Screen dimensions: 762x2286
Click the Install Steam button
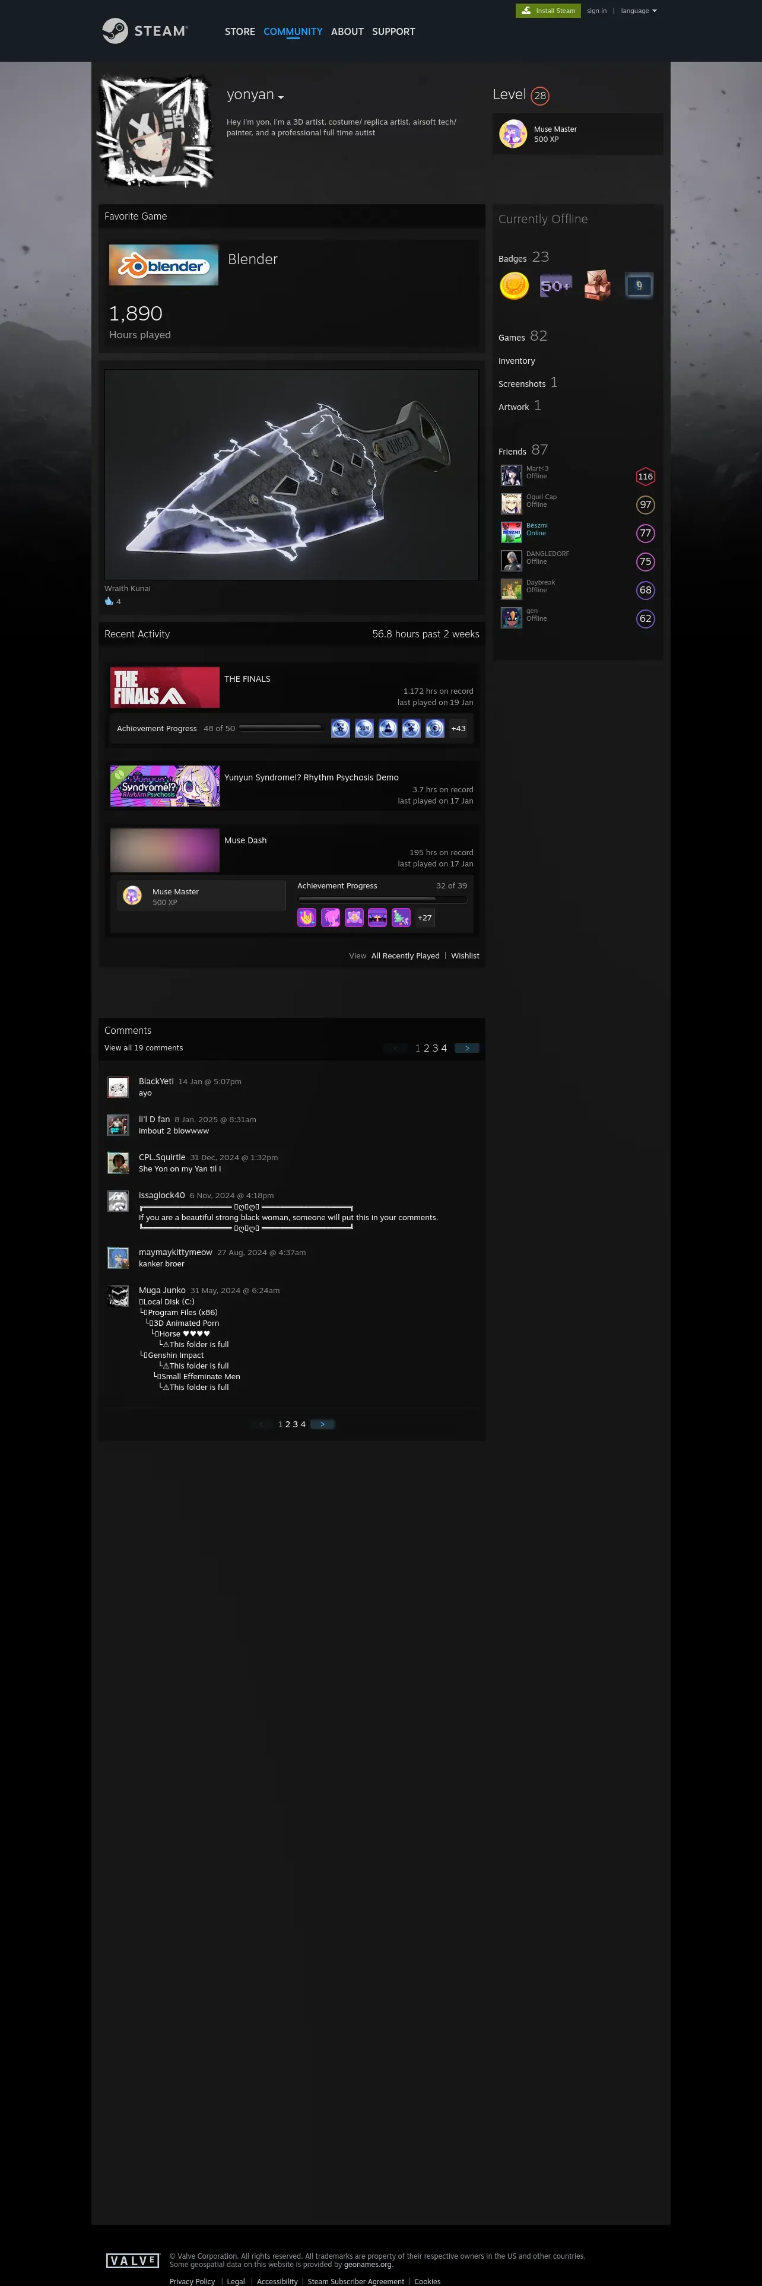548,11
